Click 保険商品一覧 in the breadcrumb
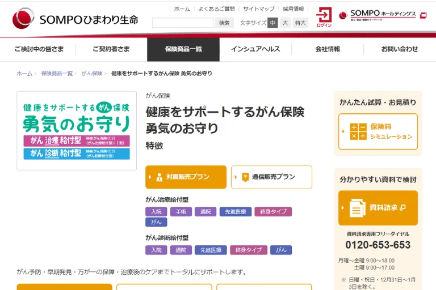This screenshot has width=436, height=290. pyautogui.click(x=57, y=74)
